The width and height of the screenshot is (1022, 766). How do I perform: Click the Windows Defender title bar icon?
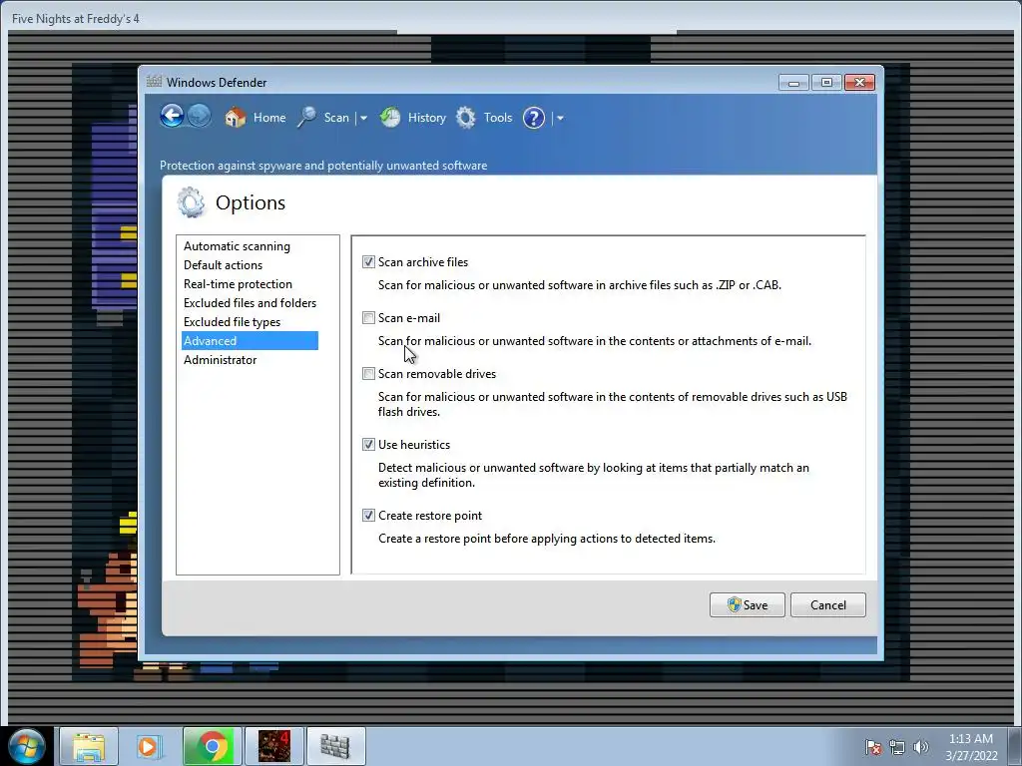click(x=154, y=82)
